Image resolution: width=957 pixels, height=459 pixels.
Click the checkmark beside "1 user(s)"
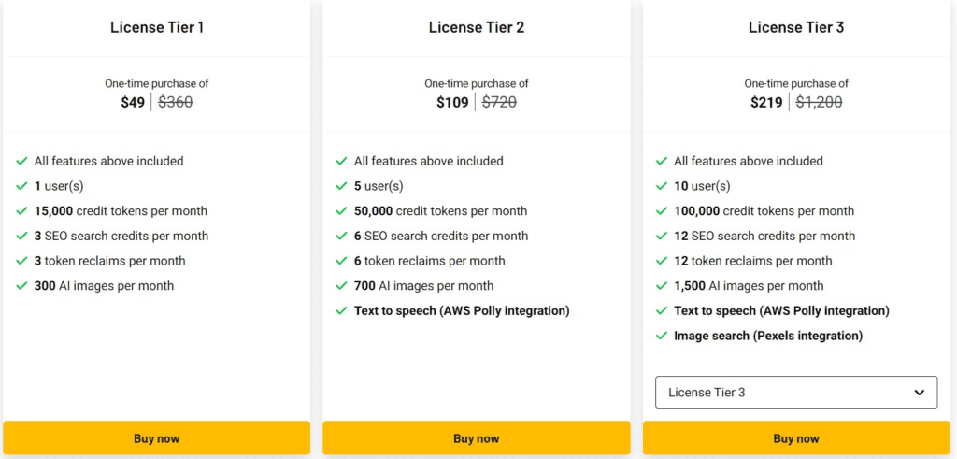[21, 186]
